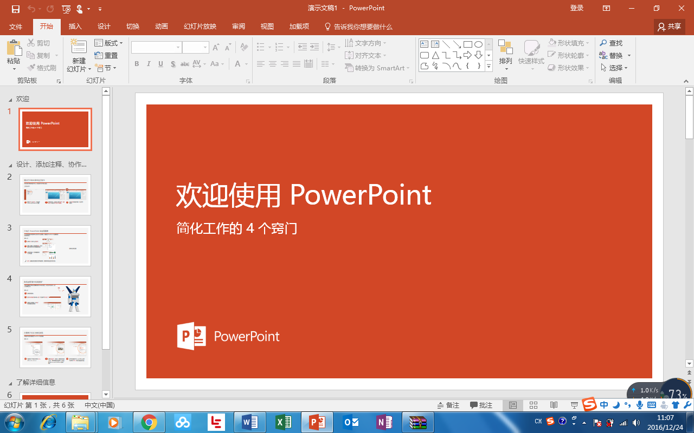Switch to the View (视图) tab
The height and width of the screenshot is (433, 694).
pyautogui.click(x=267, y=27)
